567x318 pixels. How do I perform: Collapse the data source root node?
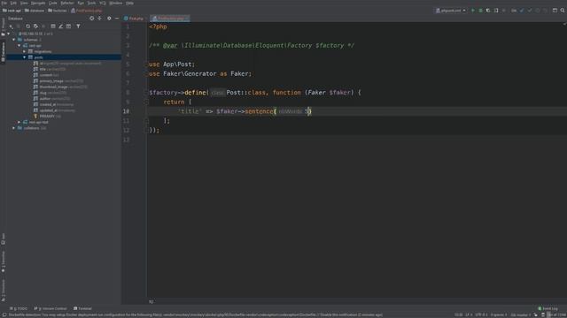click(x=9, y=34)
